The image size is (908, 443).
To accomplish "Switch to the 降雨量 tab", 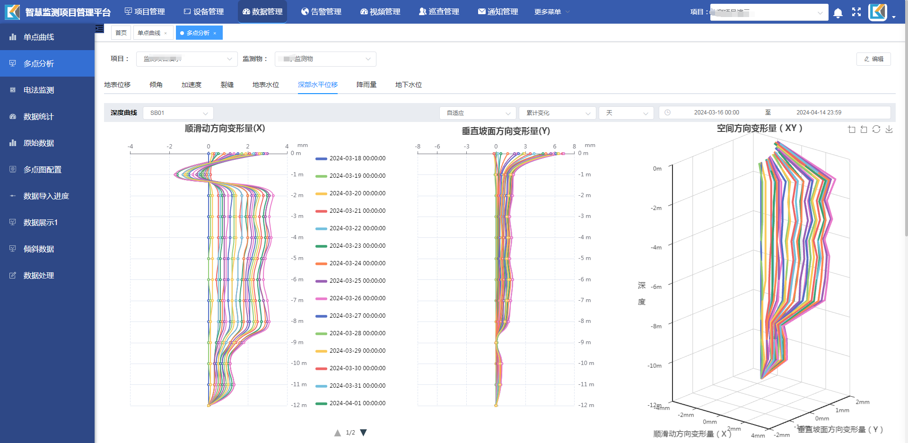I will 366,85.
